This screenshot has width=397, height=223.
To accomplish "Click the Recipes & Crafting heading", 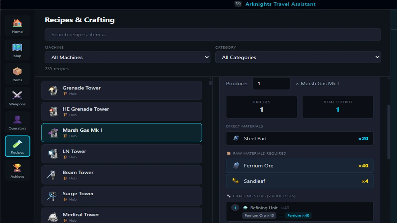I will pyautogui.click(x=80, y=20).
